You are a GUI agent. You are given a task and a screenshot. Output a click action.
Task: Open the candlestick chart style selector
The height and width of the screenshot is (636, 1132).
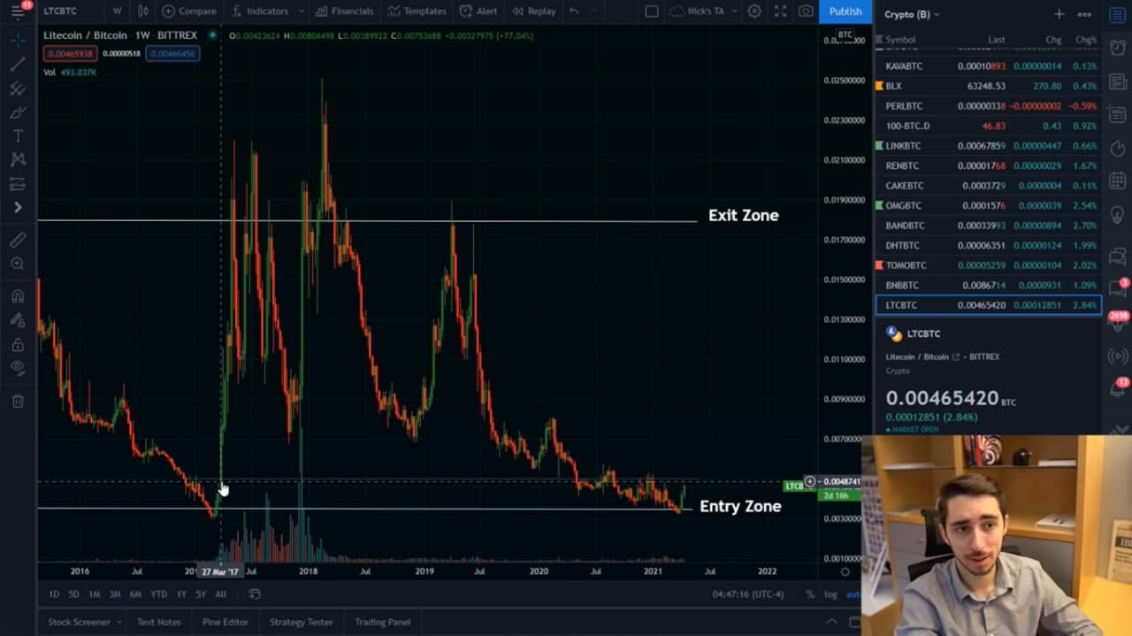142,11
